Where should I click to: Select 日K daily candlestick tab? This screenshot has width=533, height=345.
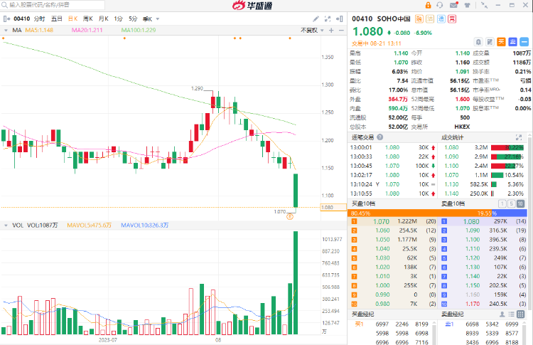point(72,18)
